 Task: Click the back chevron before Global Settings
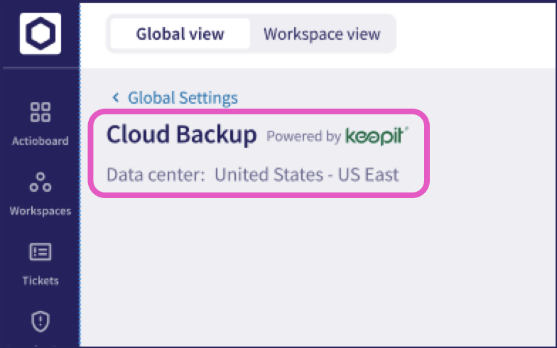point(115,97)
